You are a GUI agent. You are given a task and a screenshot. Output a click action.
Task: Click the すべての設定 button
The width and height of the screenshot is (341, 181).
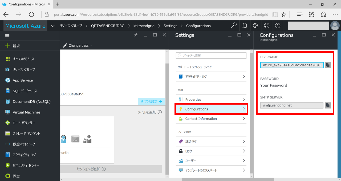(151, 101)
